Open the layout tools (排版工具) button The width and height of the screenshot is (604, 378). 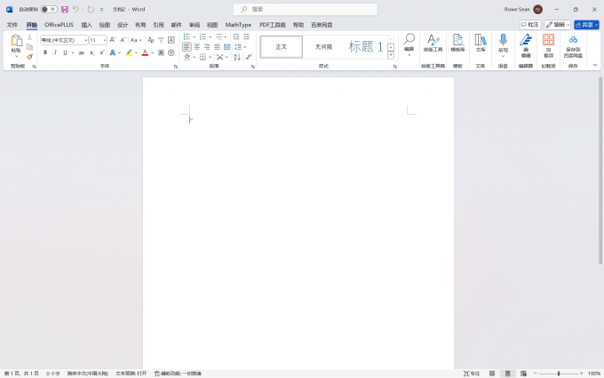[x=433, y=44]
